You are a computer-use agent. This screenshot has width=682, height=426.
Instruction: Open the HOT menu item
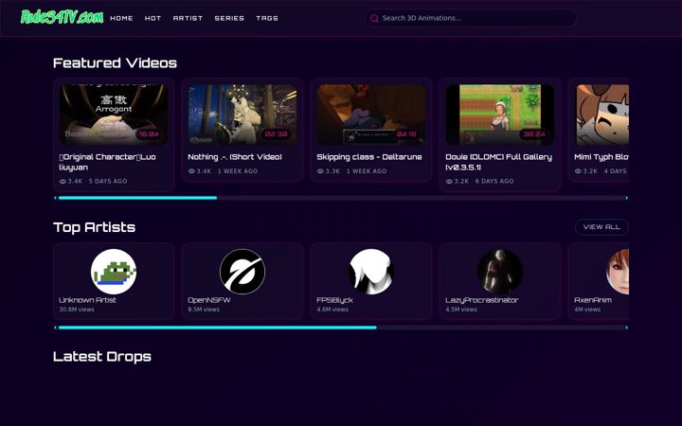pos(153,18)
